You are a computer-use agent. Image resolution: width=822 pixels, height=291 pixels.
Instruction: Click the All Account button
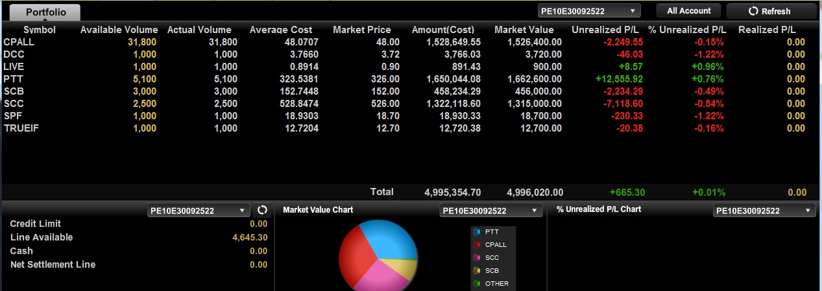(688, 10)
